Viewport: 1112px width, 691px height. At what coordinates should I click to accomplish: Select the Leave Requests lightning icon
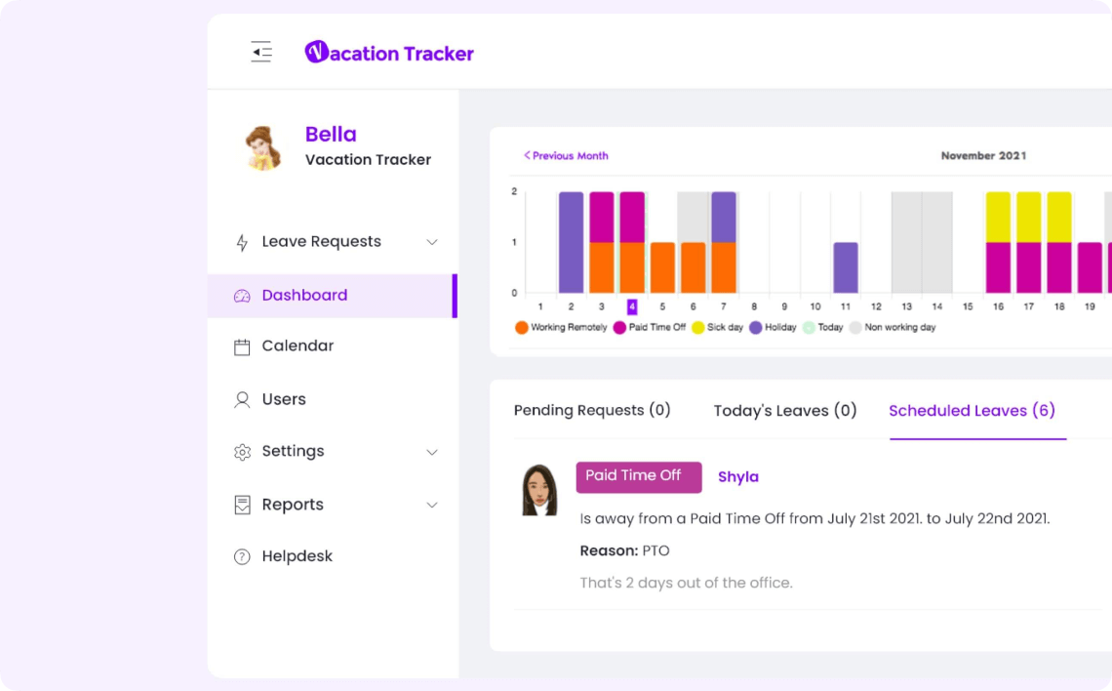click(x=242, y=241)
